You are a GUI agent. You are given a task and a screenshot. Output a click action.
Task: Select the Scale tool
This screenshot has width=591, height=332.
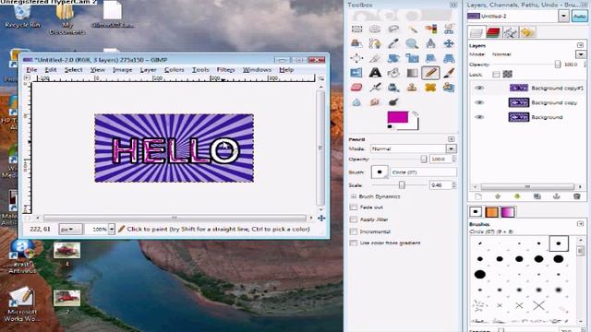coord(412,58)
